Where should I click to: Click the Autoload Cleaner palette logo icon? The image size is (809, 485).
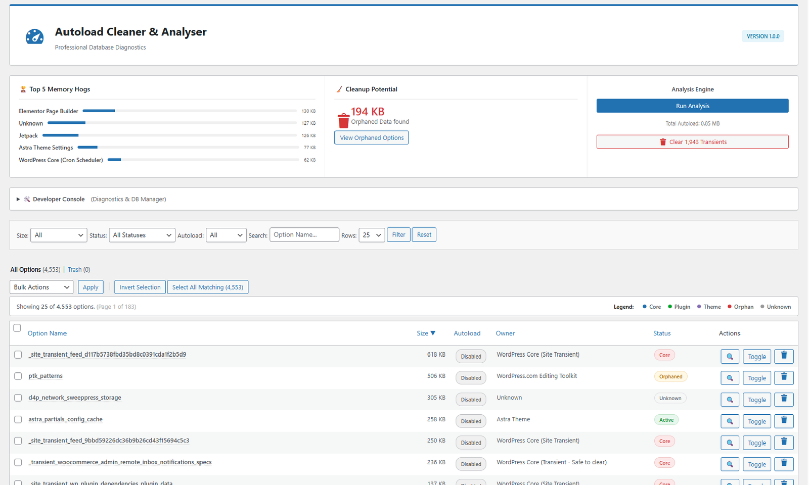34,36
